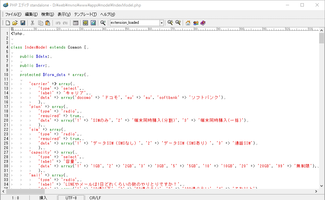Click into the extension_loaded search field

135,23
